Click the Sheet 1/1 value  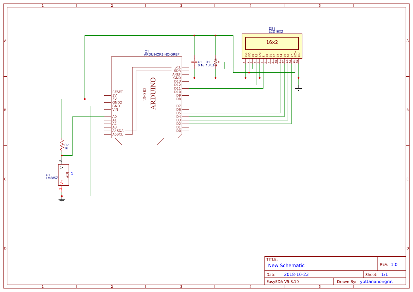pyautogui.click(x=384, y=274)
